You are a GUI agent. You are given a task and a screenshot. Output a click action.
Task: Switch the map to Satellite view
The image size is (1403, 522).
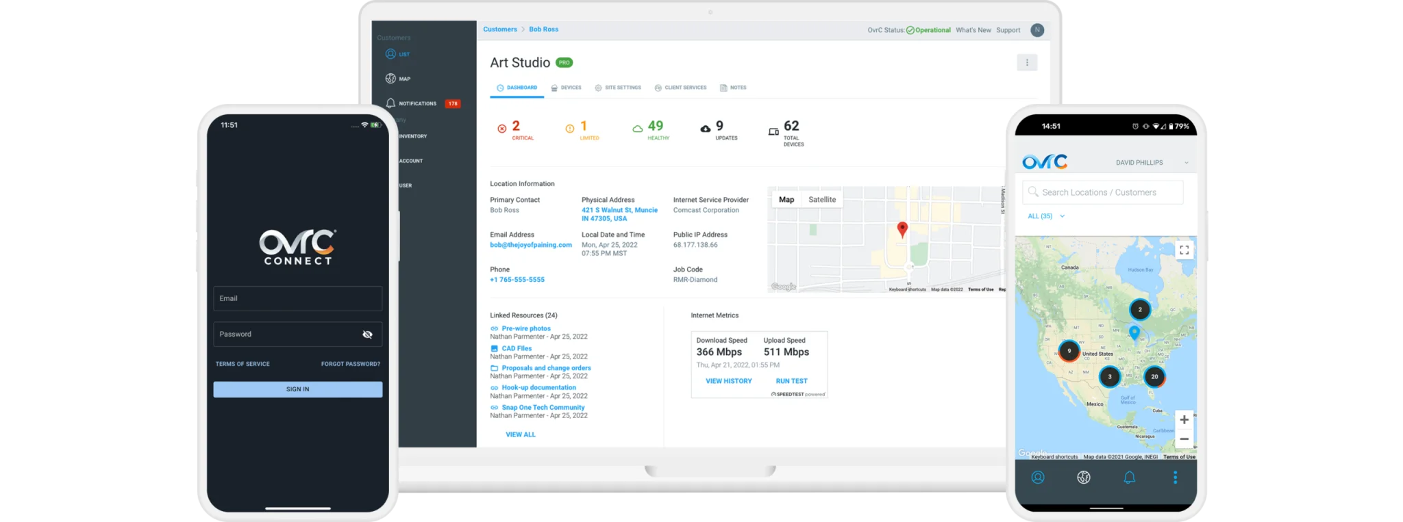coord(822,200)
